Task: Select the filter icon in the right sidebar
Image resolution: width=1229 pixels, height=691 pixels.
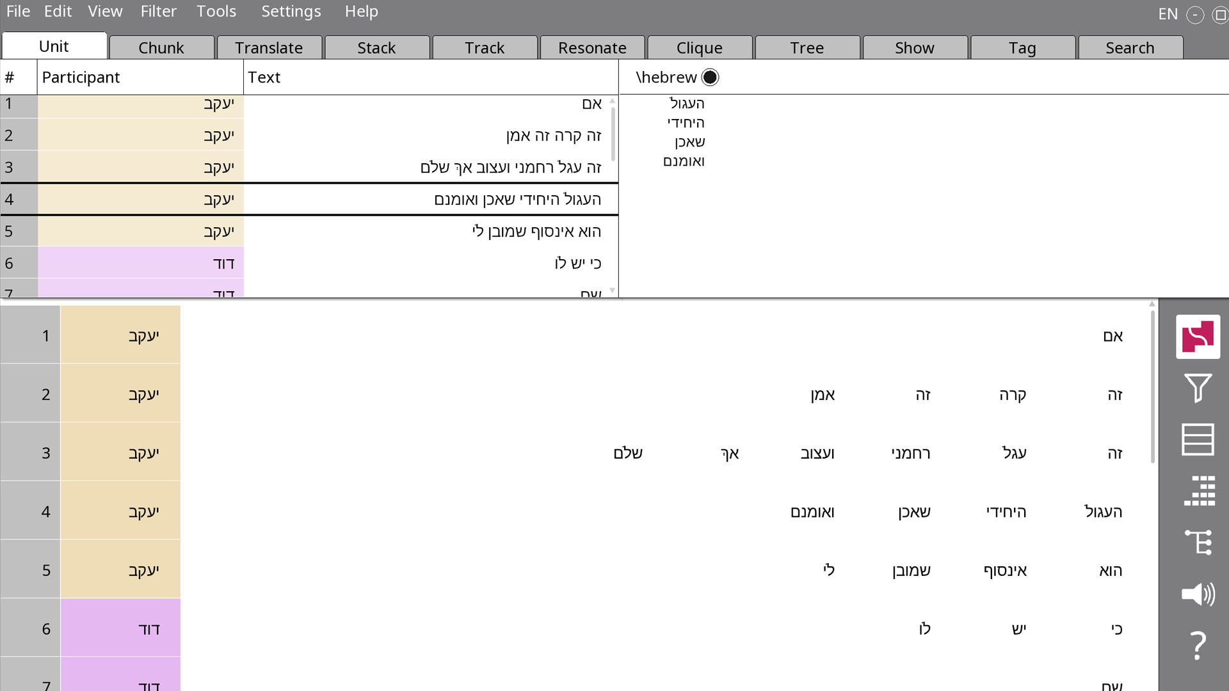Action: click(1200, 387)
